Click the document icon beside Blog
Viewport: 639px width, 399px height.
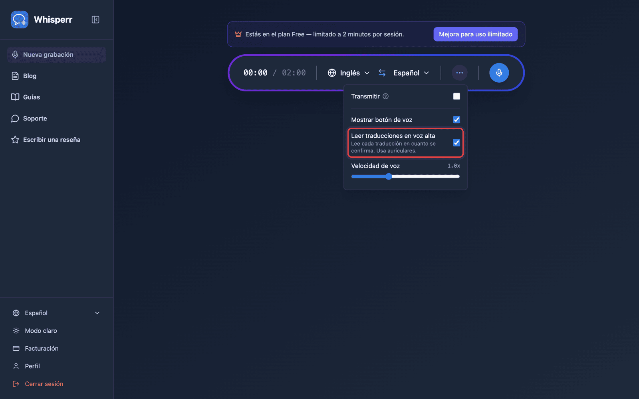(x=15, y=76)
